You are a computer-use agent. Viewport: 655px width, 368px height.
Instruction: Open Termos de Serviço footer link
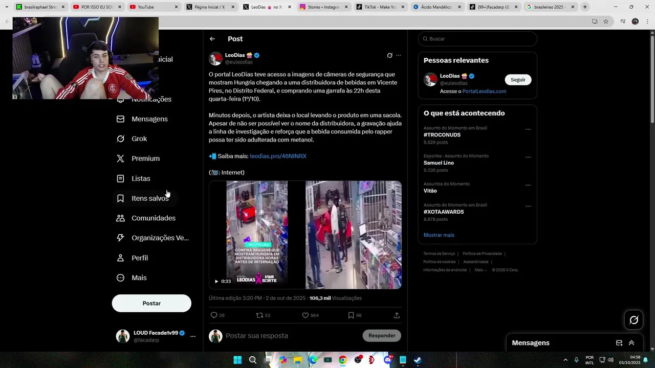[439, 254]
